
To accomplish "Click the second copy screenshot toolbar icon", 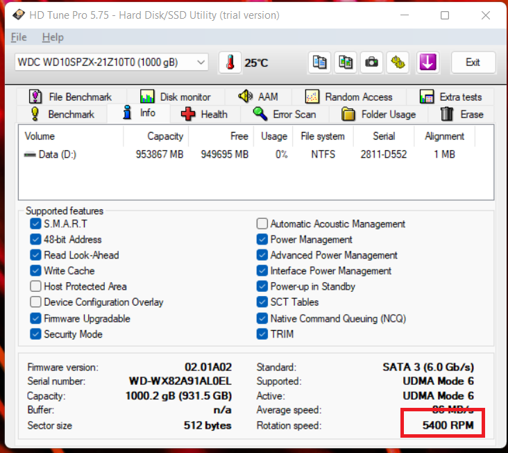I will coord(346,63).
